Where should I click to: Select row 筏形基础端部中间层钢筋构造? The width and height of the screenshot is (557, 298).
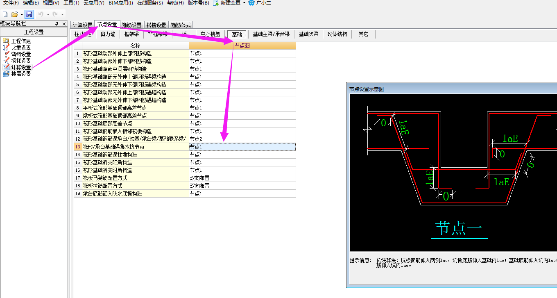[136, 69]
